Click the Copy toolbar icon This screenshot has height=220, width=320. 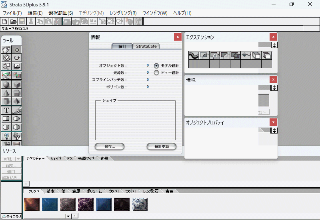pos(40,22)
